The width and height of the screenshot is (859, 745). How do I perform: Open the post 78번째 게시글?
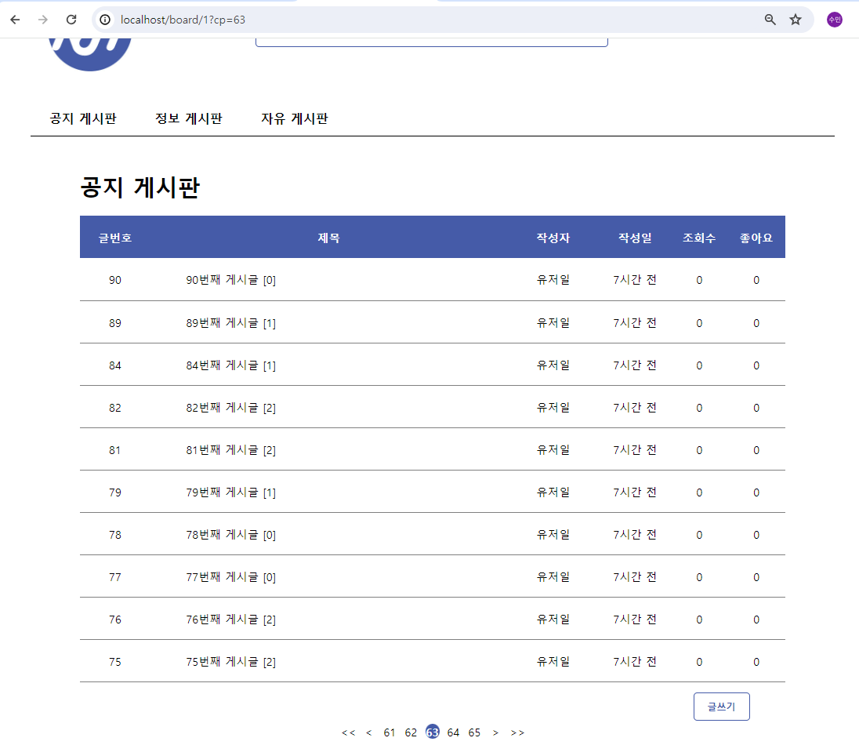click(230, 535)
